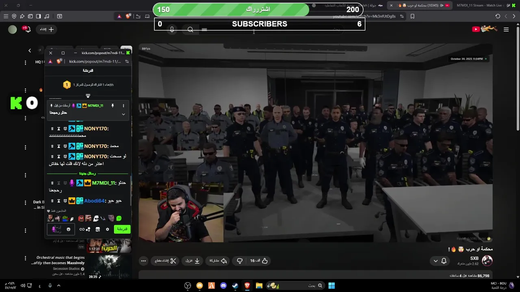Reload the page with refresh icon
Image resolution: width=520 pixels, height=292 pixels.
tap(498, 16)
